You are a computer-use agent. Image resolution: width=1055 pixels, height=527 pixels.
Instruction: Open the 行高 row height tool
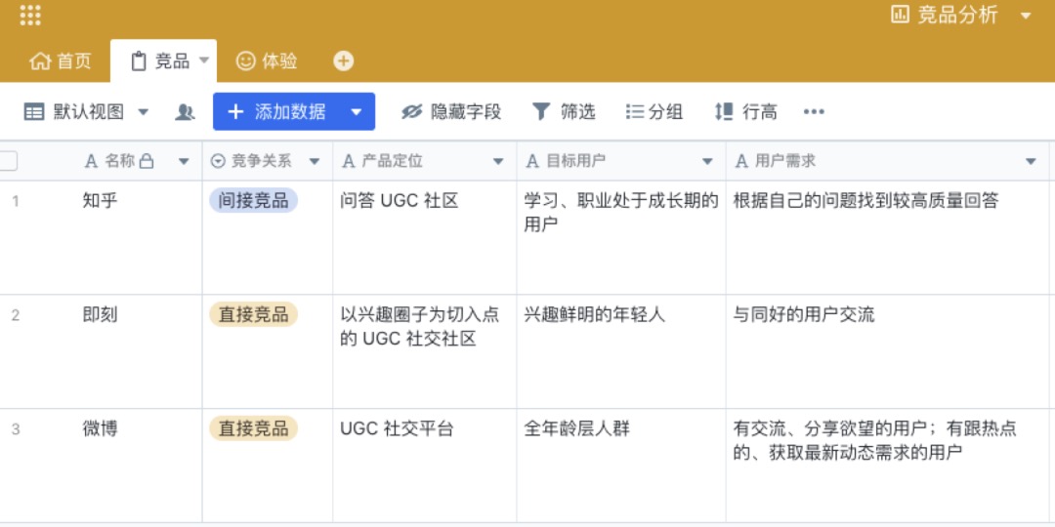[746, 112]
